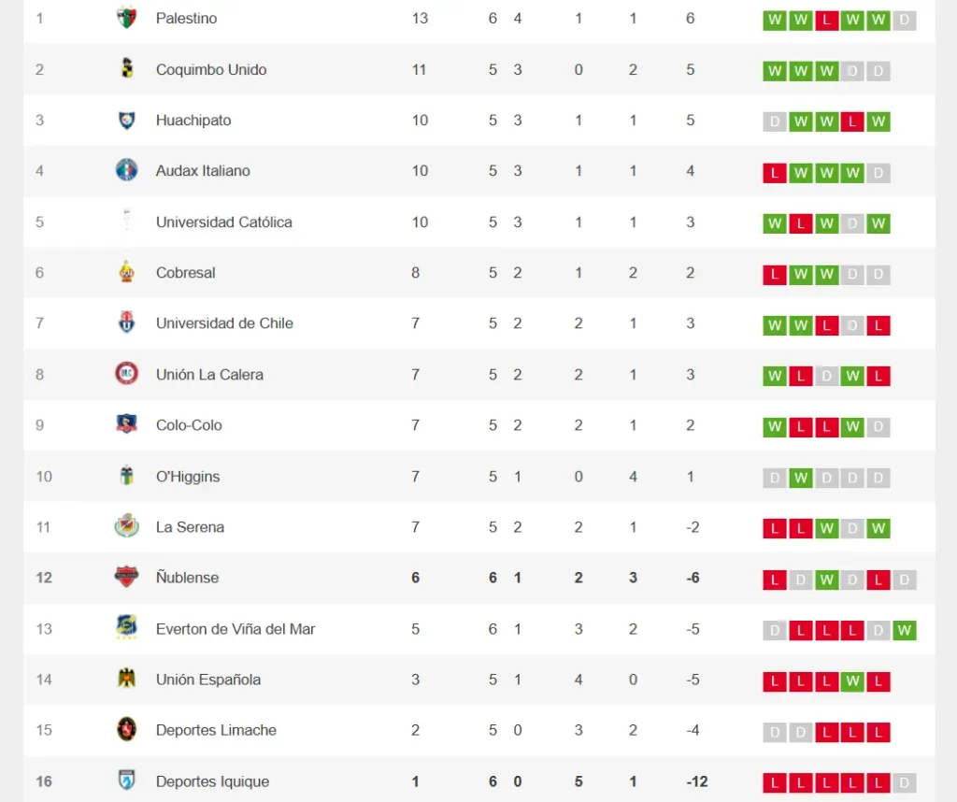
Task: Open the Universidad Católica team link
Action: (x=223, y=222)
